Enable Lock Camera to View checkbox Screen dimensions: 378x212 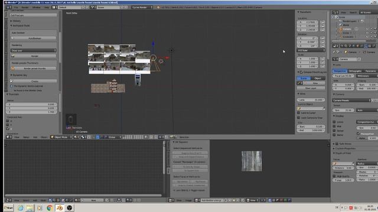298,118
